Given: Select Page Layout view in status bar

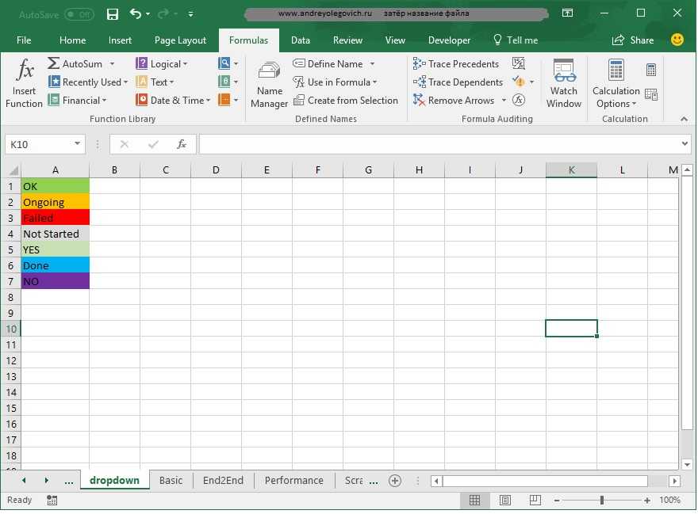Looking at the screenshot, I should 504,501.
